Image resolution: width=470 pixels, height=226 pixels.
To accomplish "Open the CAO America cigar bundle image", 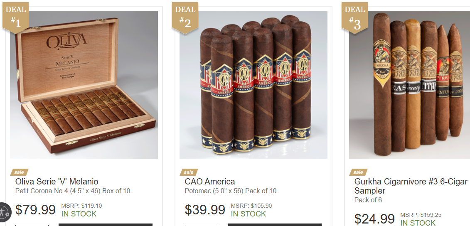I will point(253,84).
